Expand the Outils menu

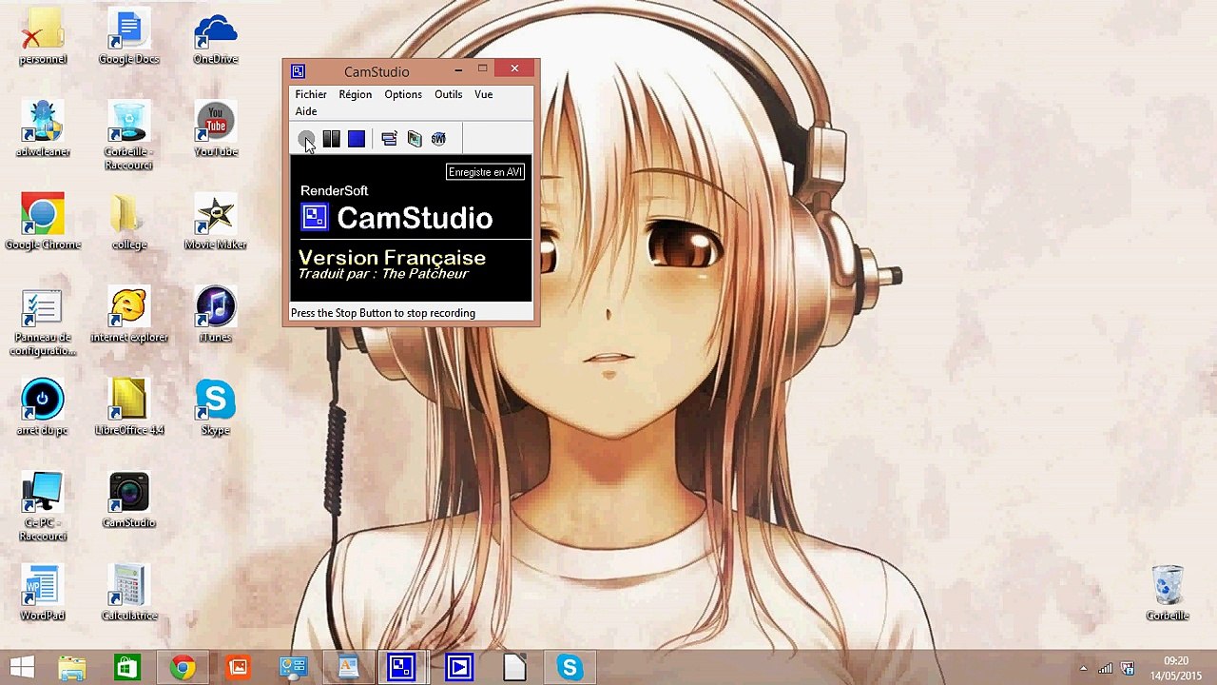click(x=448, y=94)
